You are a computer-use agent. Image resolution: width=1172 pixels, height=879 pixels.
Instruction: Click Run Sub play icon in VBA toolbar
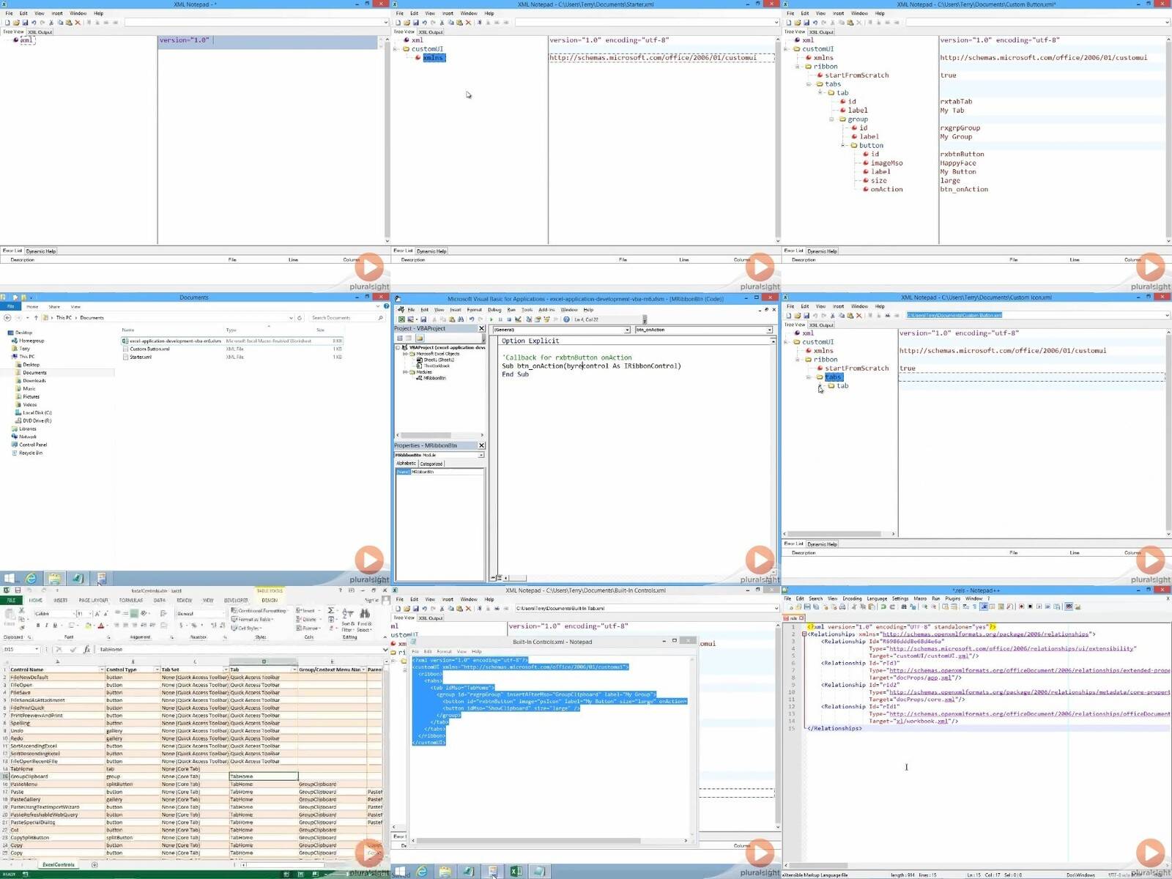point(492,319)
